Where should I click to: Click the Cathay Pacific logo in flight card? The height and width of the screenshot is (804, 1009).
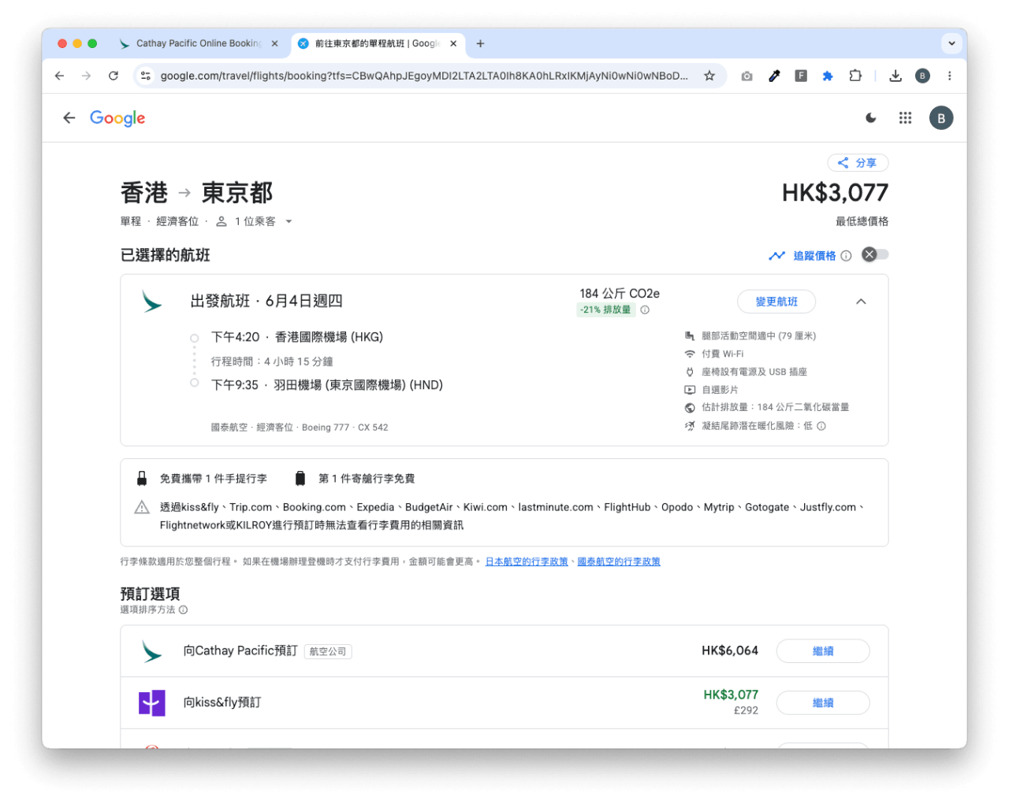(x=151, y=302)
